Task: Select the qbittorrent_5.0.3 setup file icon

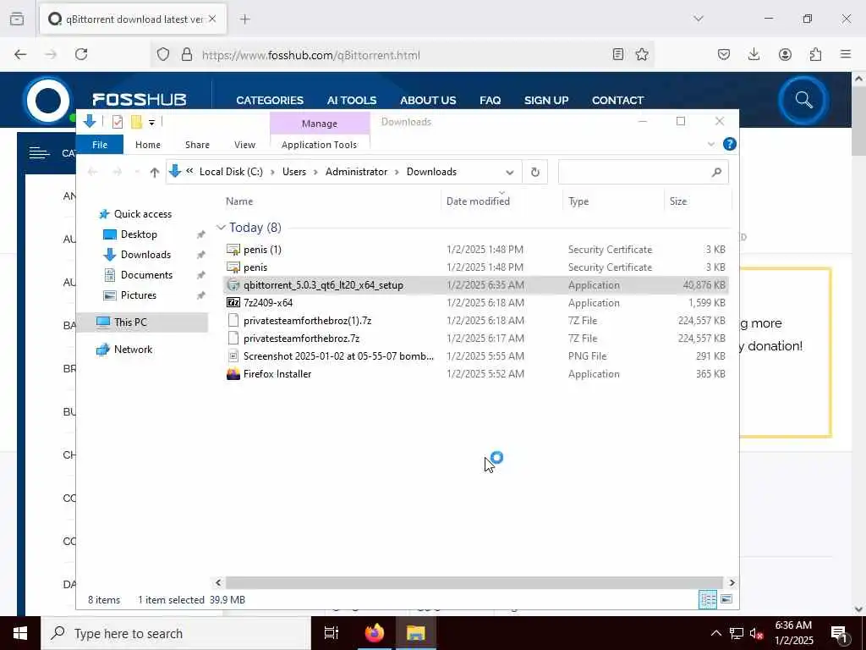Action: pos(233,285)
